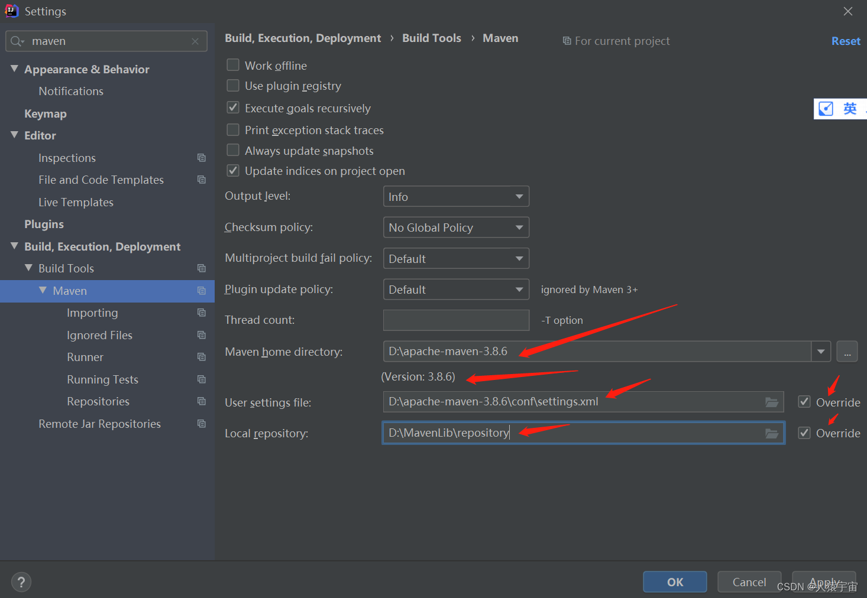Enable Print exception stack traces
This screenshot has height=598, width=867.
(233, 129)
